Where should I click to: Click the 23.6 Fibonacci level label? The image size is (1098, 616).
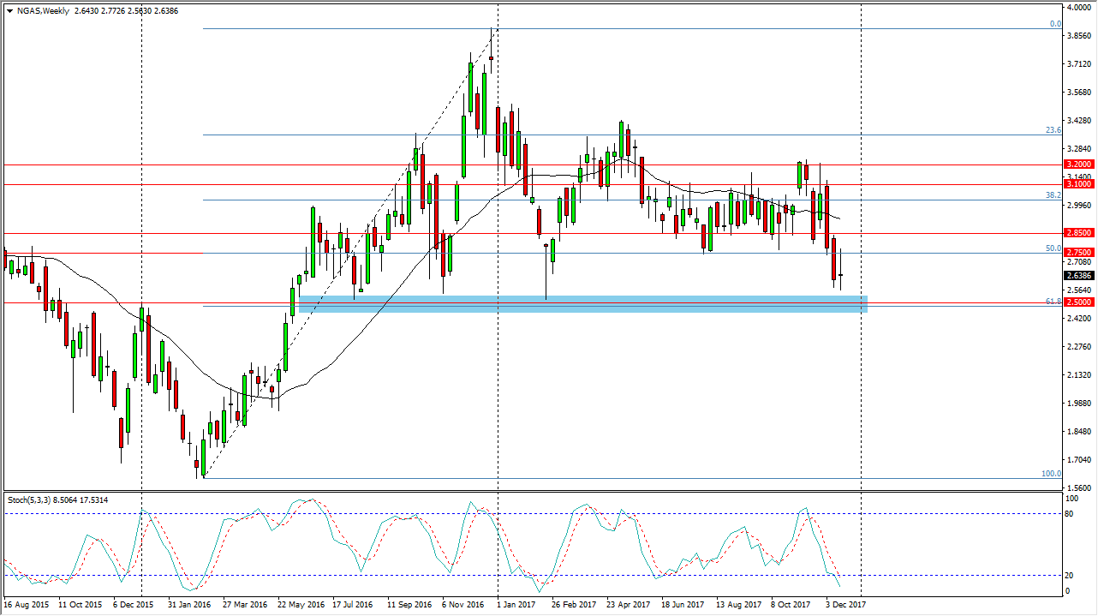tap(1053, 130)
